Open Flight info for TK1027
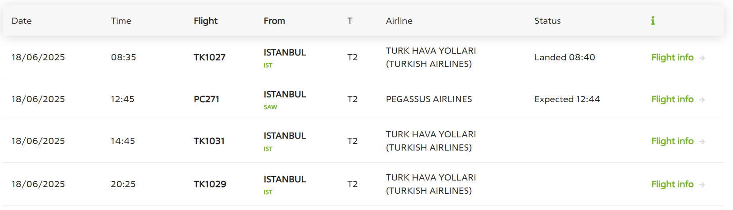 pyautogui.click(x=672, y=58)
